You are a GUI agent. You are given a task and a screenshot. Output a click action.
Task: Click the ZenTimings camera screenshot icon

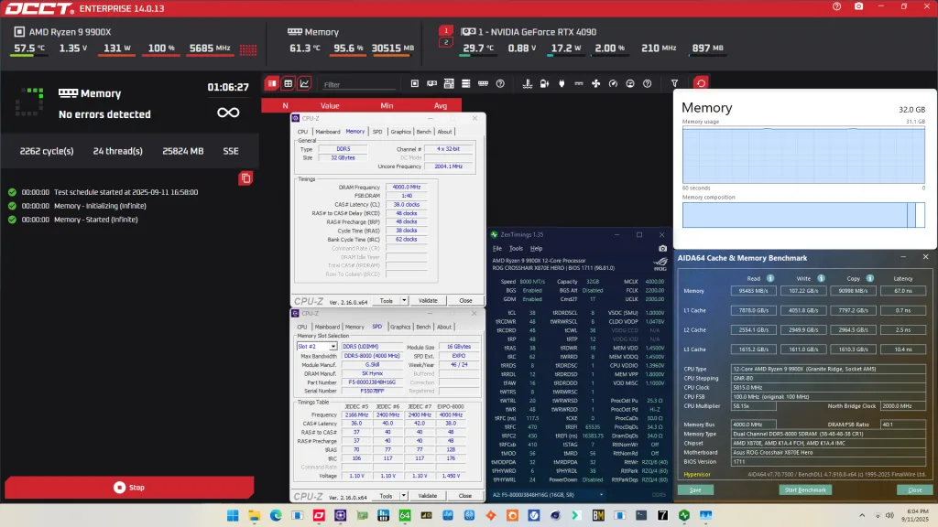pos(663,248)
